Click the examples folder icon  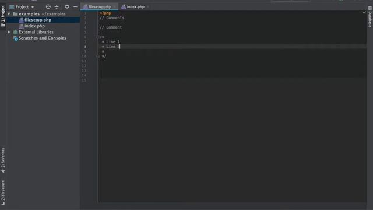(16, 14)
